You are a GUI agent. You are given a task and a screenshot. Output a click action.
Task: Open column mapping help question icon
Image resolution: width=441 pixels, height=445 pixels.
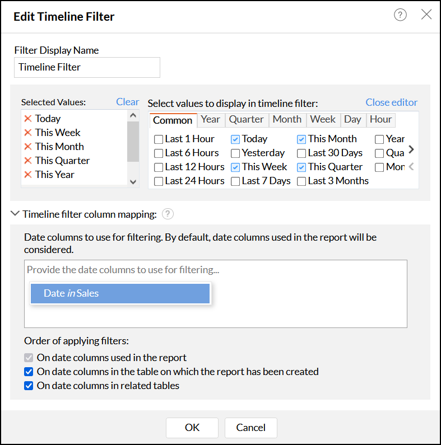click(168, 214)
